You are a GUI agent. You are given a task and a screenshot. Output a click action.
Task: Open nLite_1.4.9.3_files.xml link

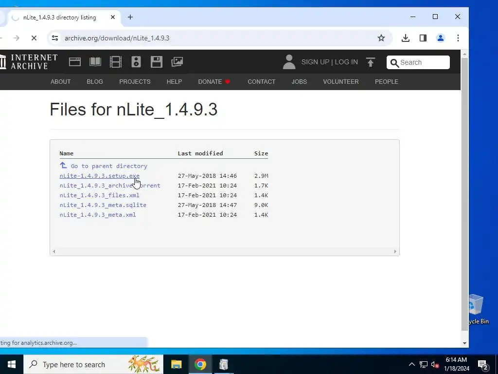99,195
